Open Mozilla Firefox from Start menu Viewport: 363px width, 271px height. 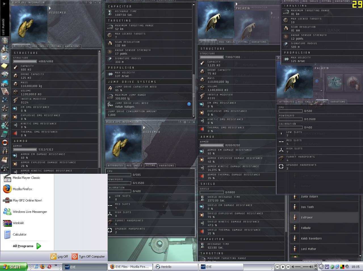coord(27,189)
